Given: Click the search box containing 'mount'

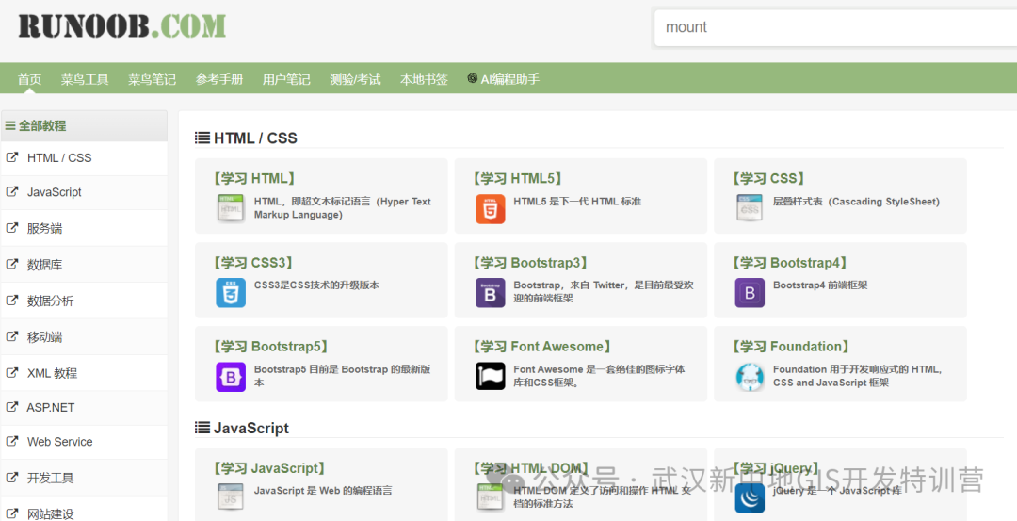Looking at the screenshot, I should coord(835,28).
